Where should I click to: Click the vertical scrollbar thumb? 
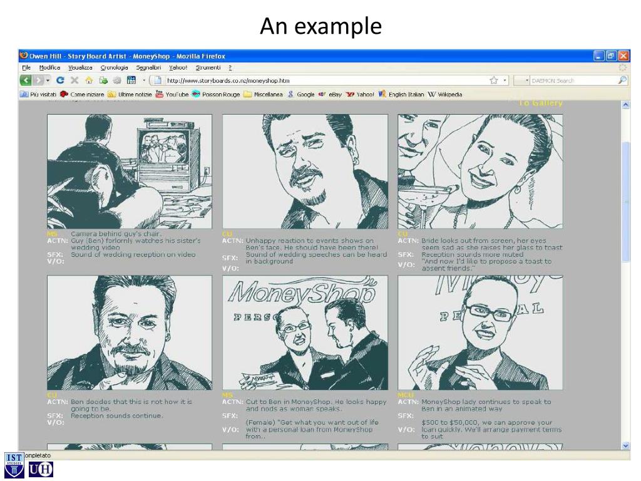625,201
